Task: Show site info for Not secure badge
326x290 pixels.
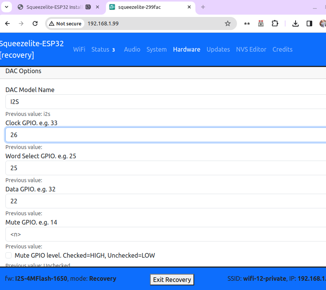Action: [x=65, y=23]
